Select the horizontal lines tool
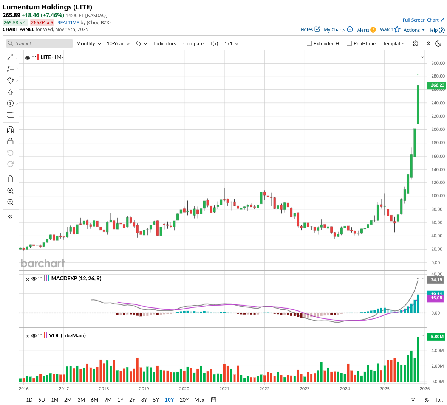This screenshot has height=405, width=447. point(10,115)
